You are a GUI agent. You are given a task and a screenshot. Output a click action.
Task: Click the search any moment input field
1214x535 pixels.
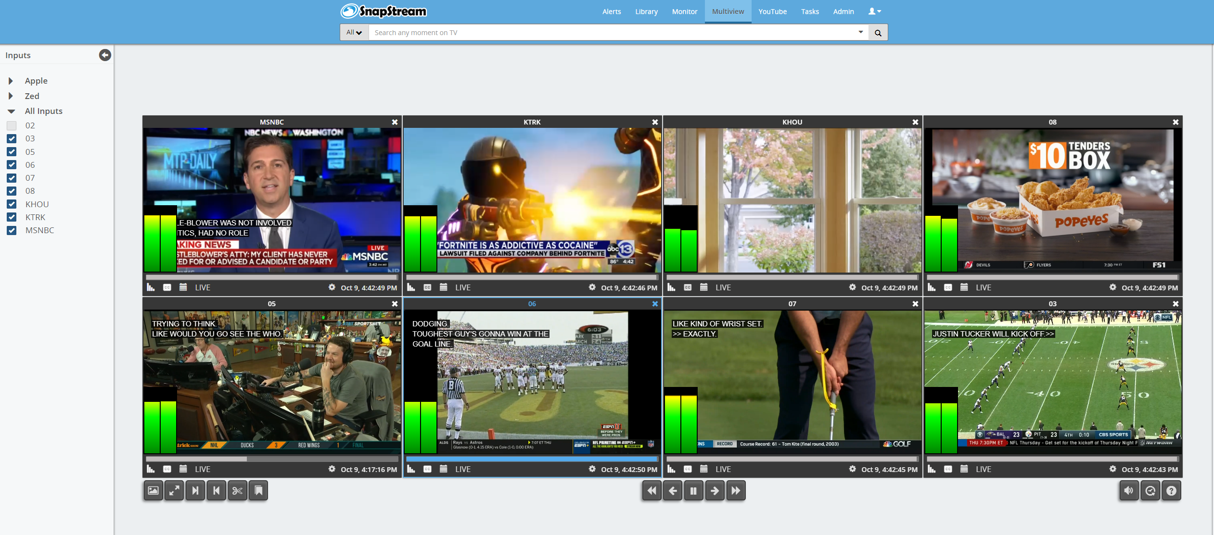(x=611, y=33)
